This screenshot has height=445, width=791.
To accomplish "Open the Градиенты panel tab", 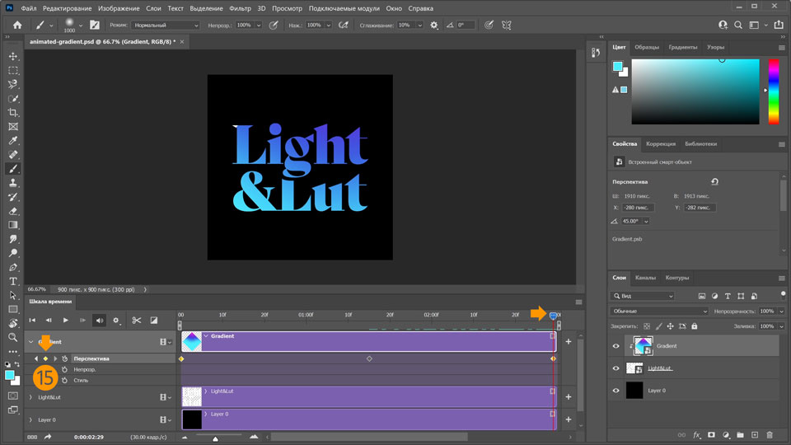I will click(x=682, y=47).
